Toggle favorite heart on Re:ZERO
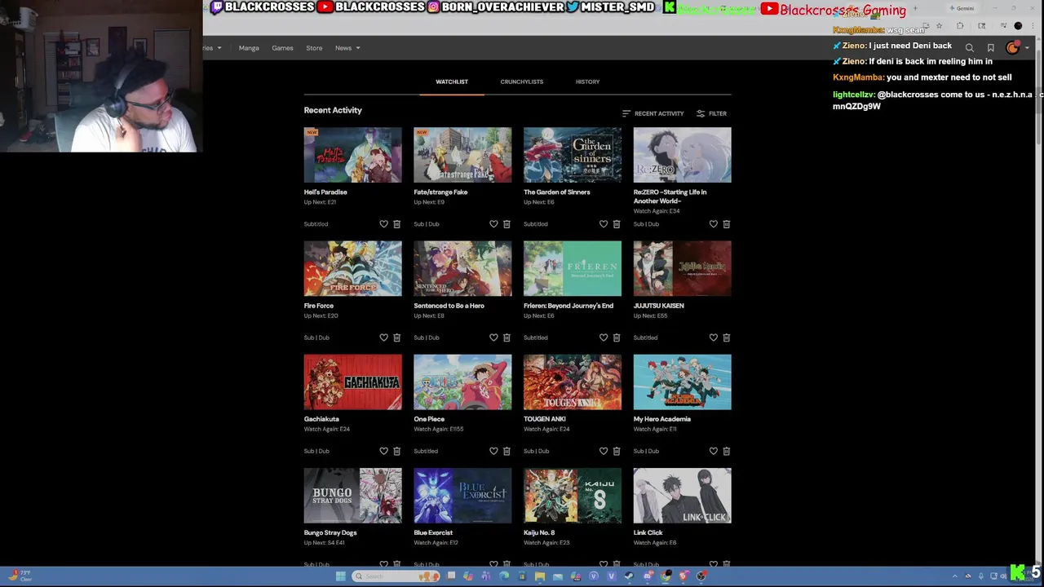This screenshot has width=1044, height=587. pos(713,224)
